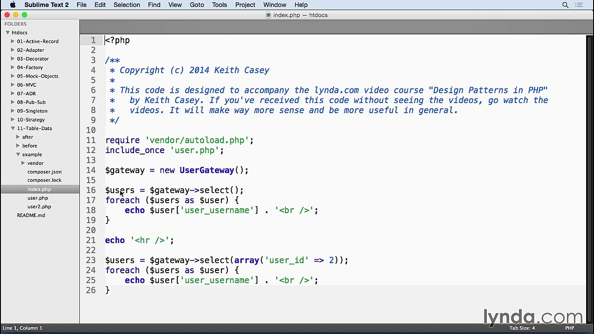The image size is (594, 334).
Task: Expand the 01-Active-Record folder
Action: point(13,41)
